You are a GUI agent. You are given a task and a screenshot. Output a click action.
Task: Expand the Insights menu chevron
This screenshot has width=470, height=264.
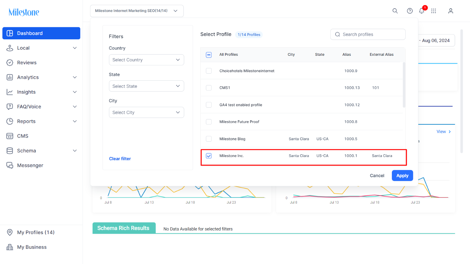[x=75, y=92]
